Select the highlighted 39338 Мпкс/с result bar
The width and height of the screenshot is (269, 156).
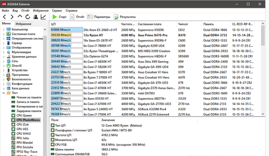pos(67,35)
